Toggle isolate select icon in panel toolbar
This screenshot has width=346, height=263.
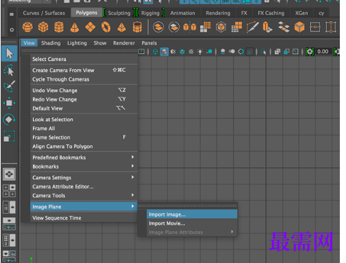(263, 52)
